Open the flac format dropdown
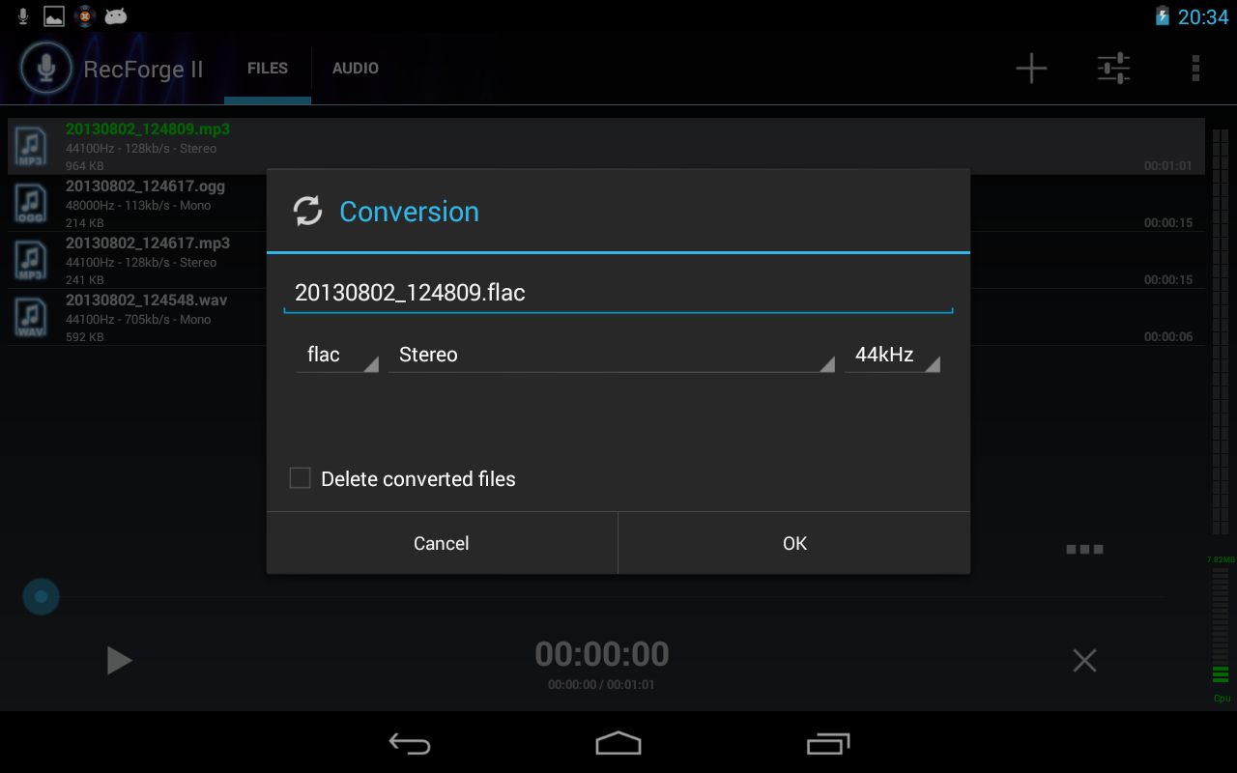1237x773 pixels. pos(336,355)
